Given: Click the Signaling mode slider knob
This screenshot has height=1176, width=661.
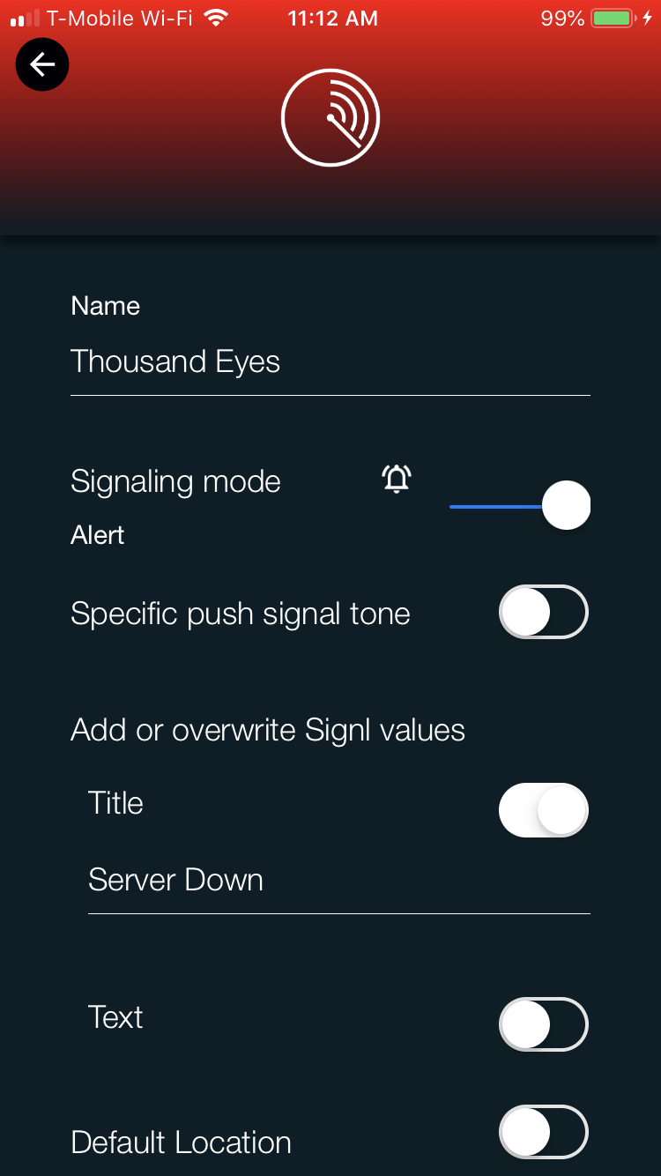Looking at the screenshot, I should click(566, 506).
